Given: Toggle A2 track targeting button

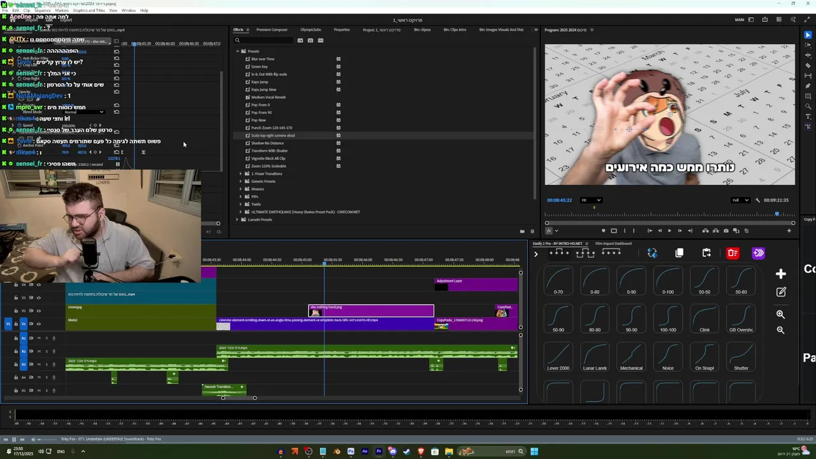Looking at the screenshot, I should [24, 351].
